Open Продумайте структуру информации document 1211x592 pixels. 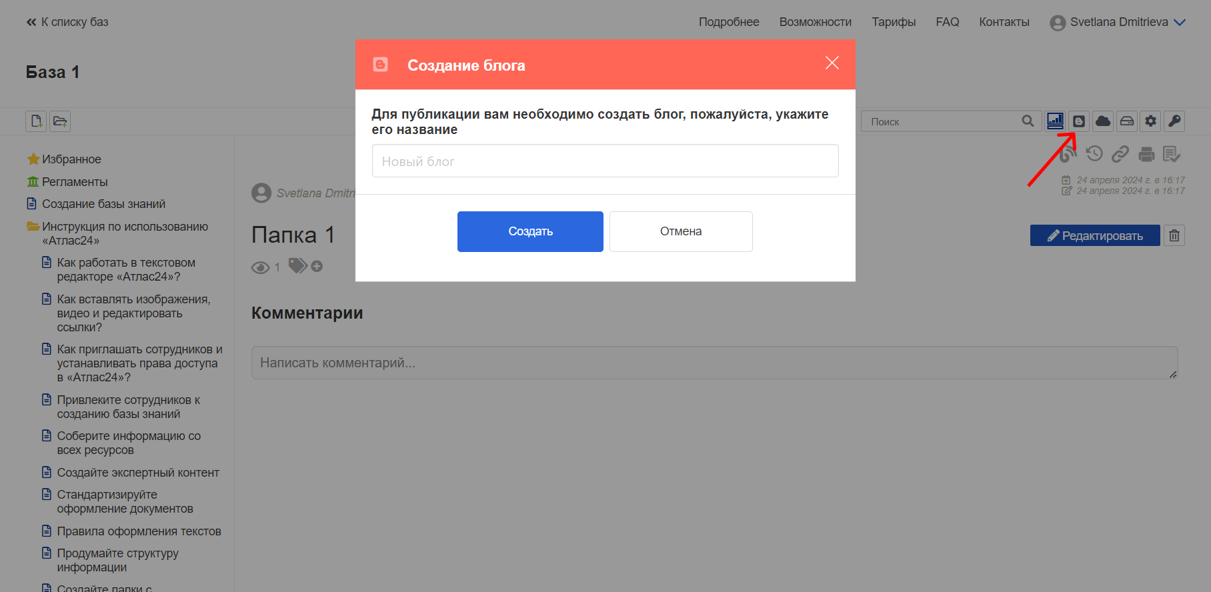[x=117, y=560]
